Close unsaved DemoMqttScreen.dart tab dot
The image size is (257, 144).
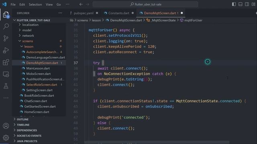point(182,13)
